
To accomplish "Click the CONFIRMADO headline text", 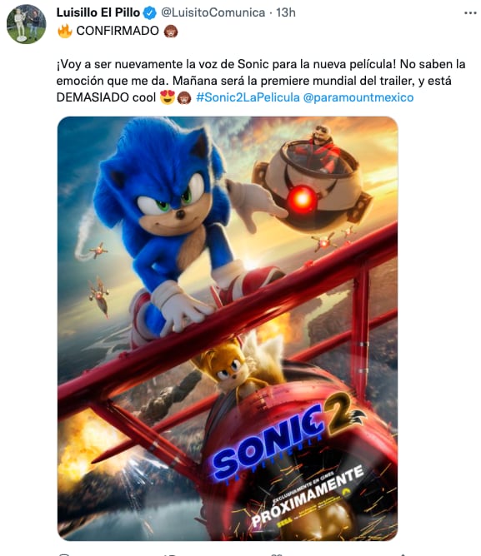I will coord(118,31).
